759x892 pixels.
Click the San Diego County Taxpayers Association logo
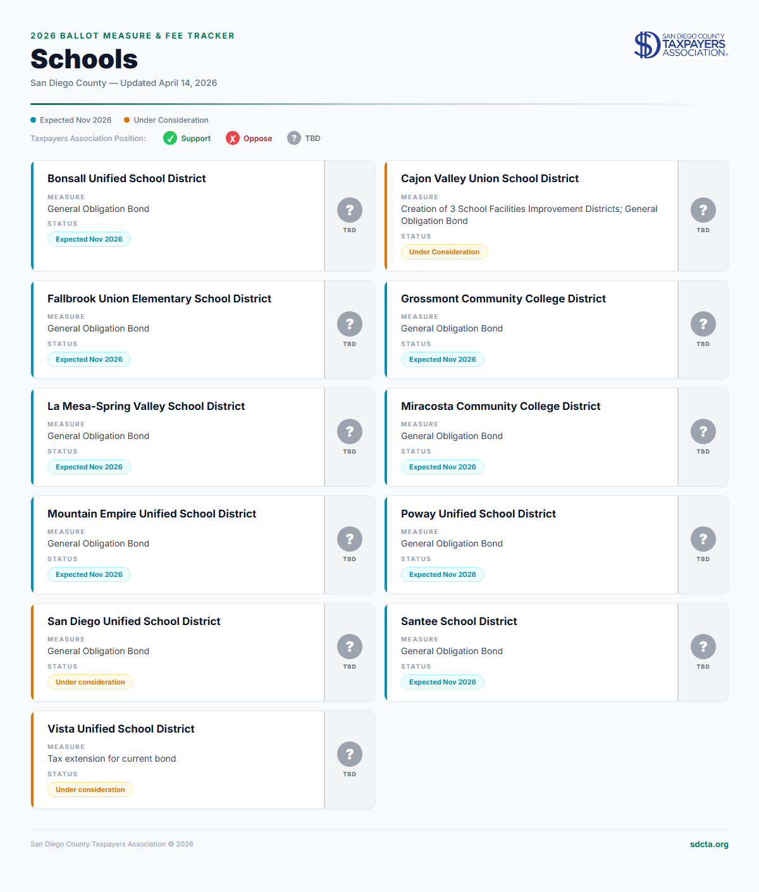[x=681, y=45]
